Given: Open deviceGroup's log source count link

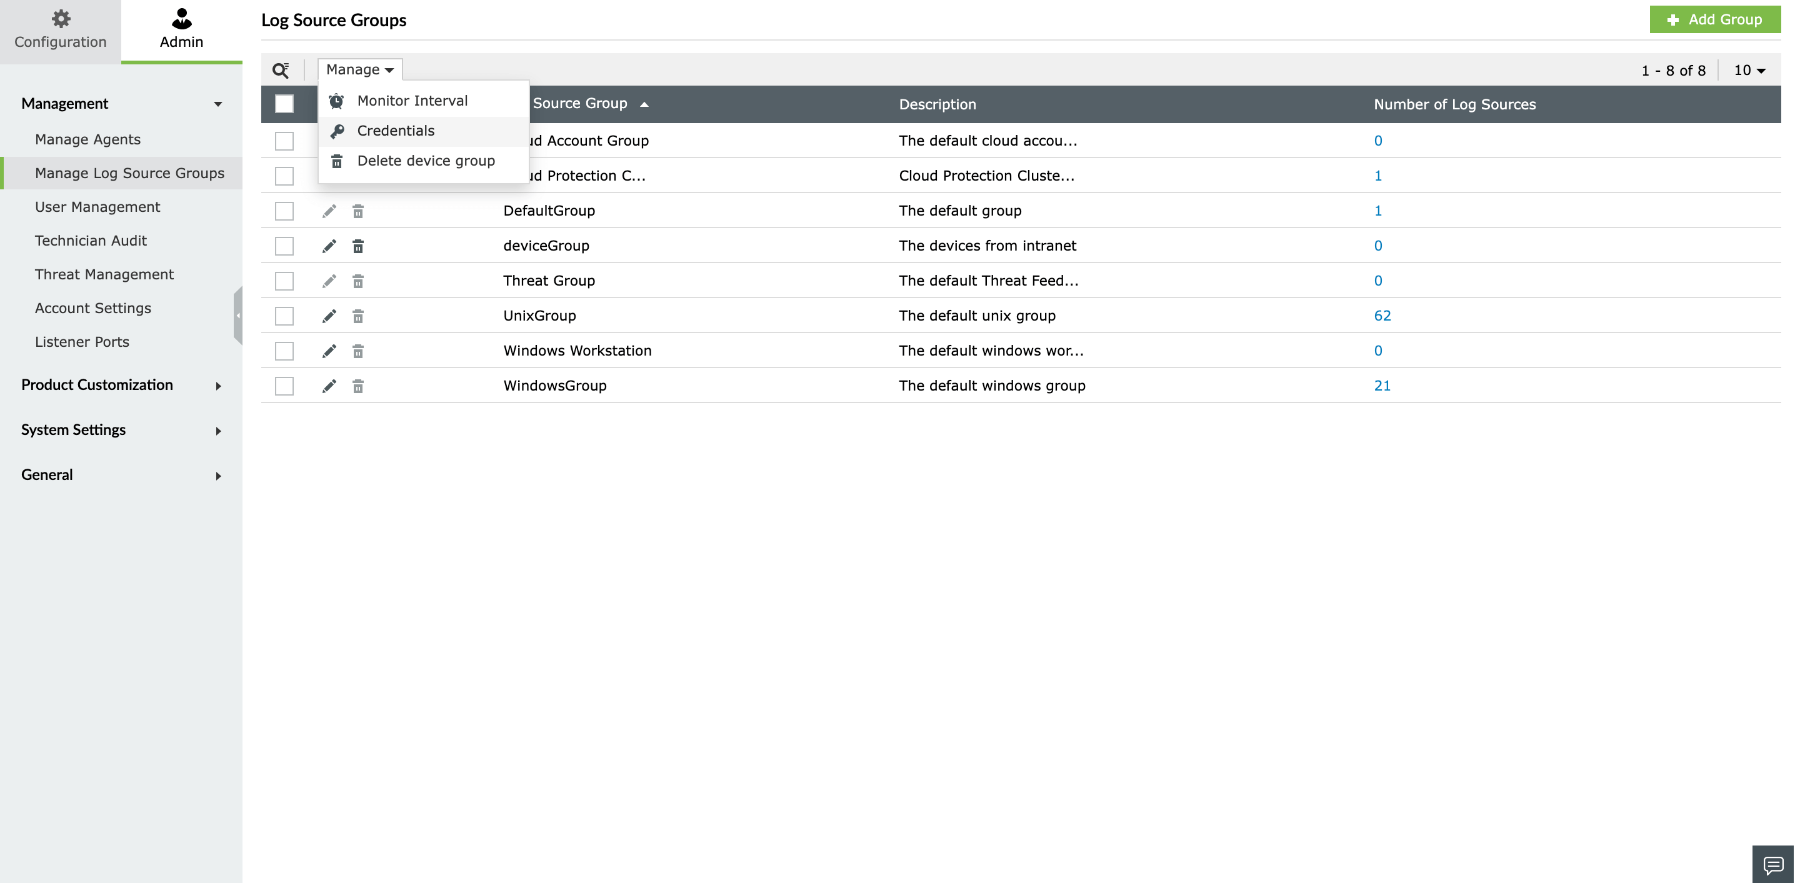Looking at the screenshot, I should (1378, 246).
